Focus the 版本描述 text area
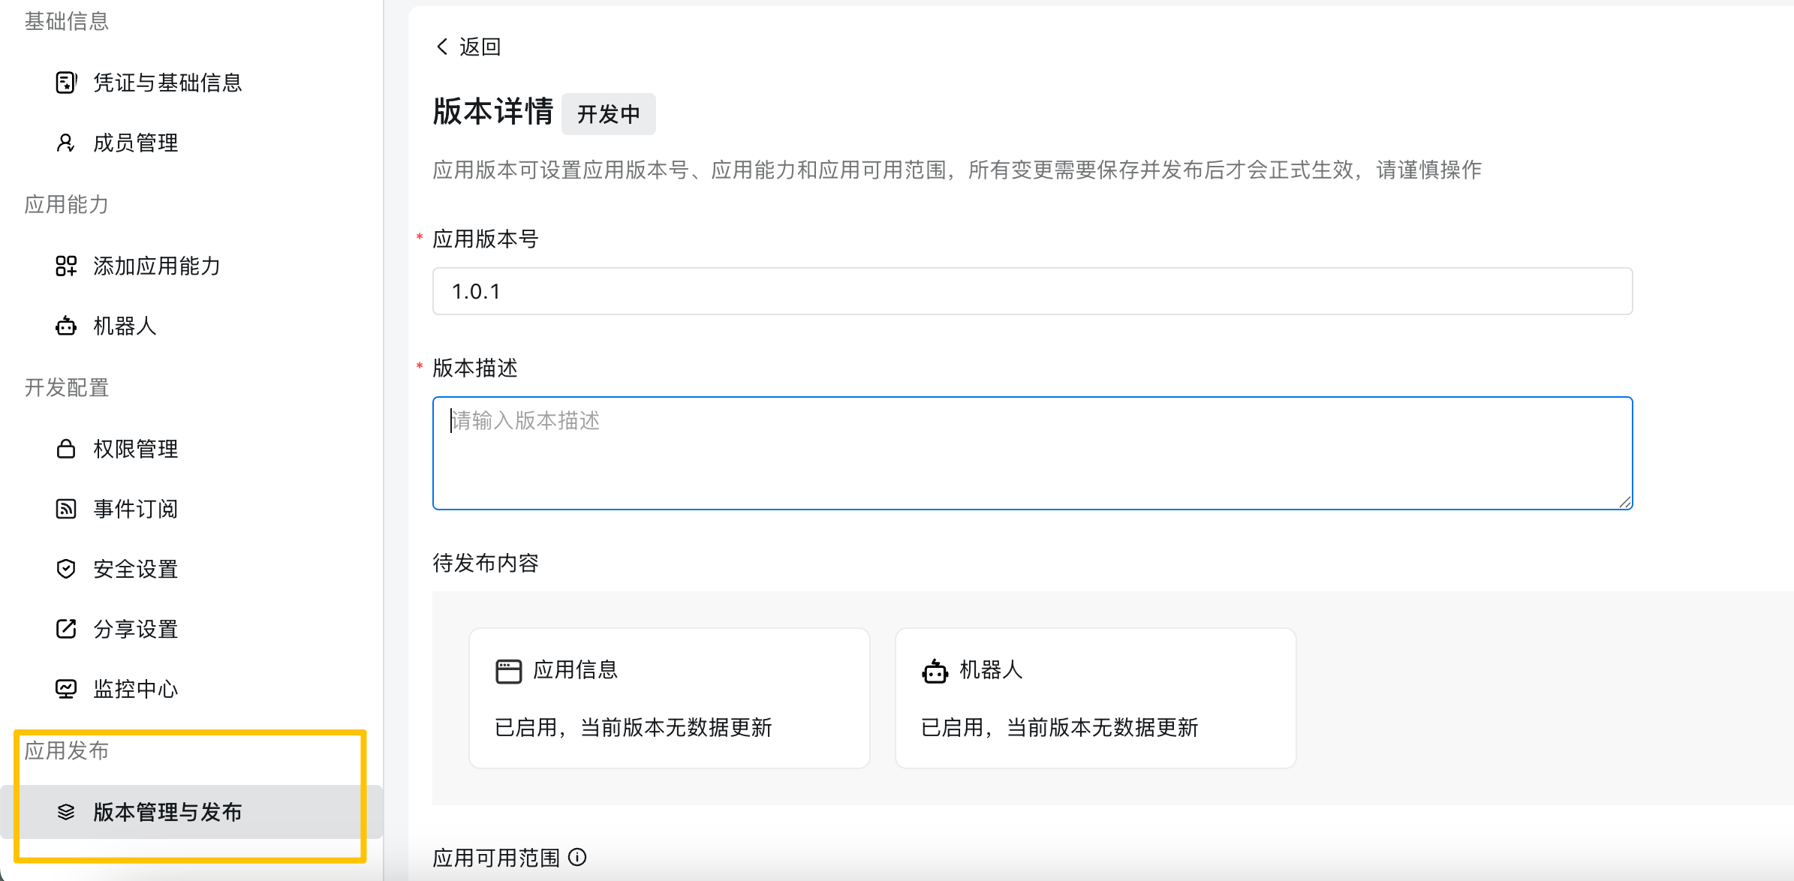 pyautogui.click(x=1032, y=453)
